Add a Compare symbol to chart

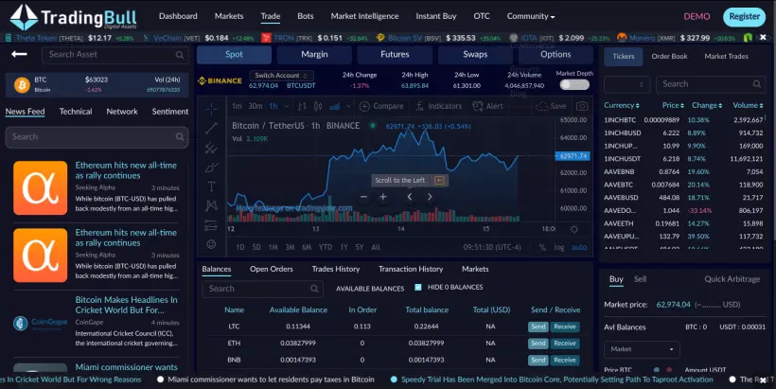[381, 106]
